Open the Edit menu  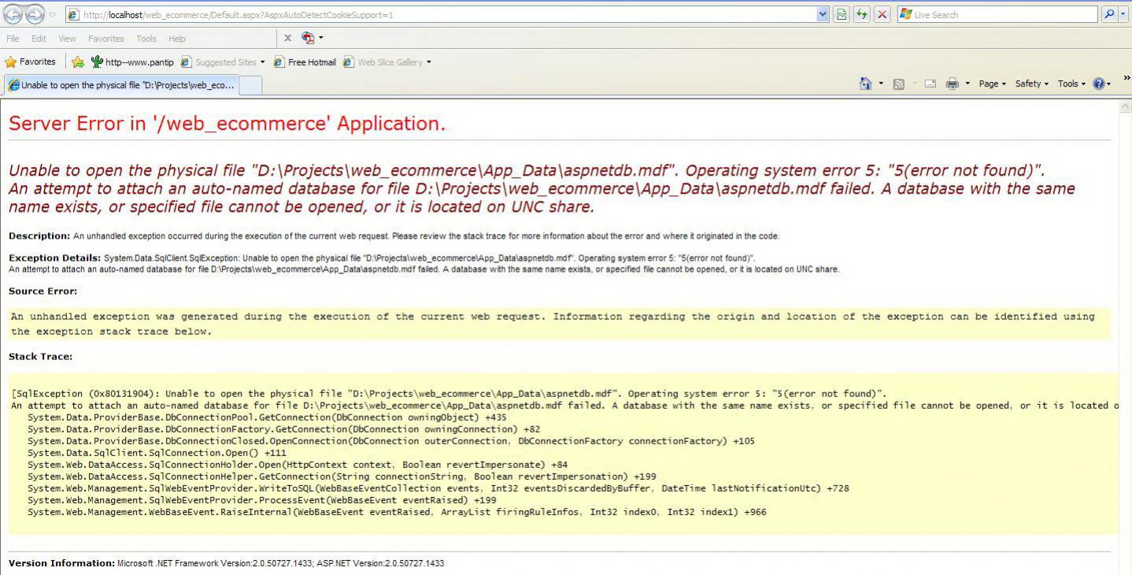pos(39,39)
